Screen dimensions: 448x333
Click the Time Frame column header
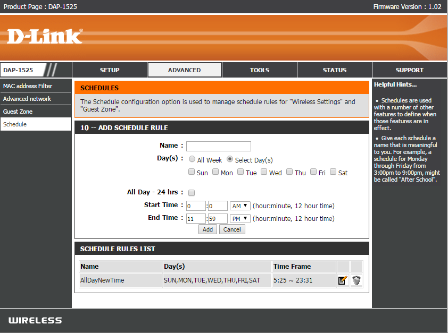(x=304, y=267)
